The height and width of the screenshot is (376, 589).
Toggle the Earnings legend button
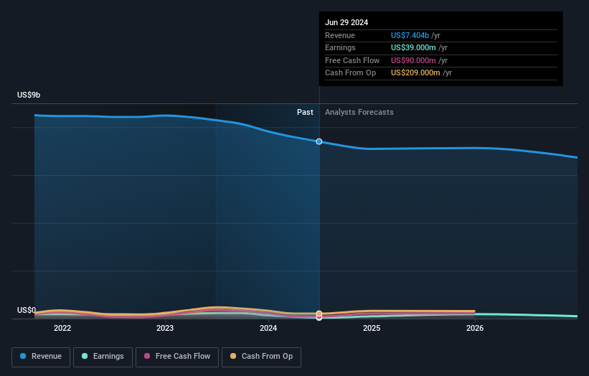[x=103, y=357]
